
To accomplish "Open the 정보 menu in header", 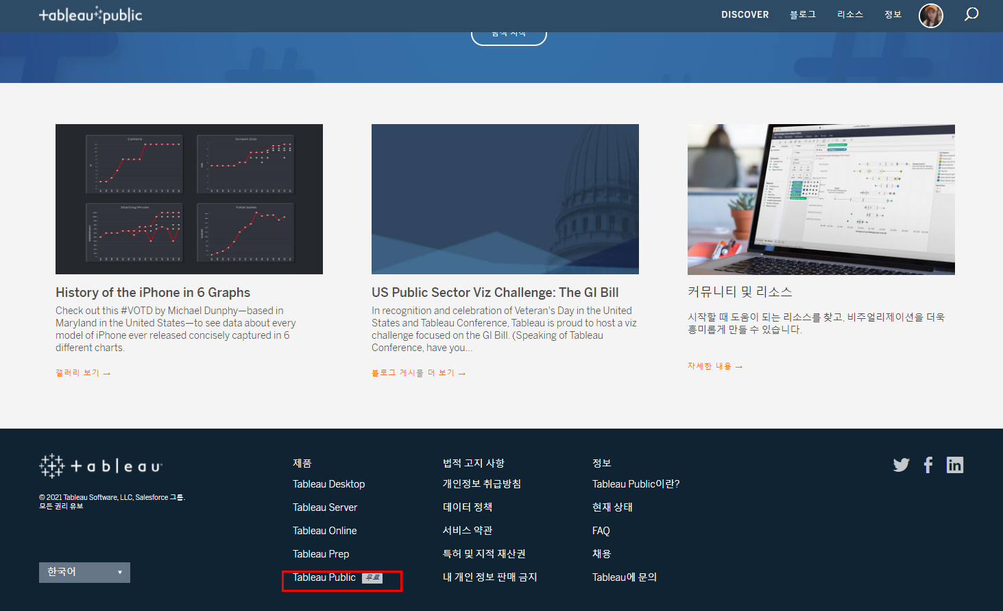I will (893, 14).
